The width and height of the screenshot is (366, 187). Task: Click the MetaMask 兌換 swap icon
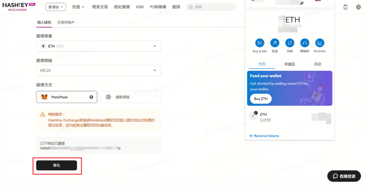290,43
